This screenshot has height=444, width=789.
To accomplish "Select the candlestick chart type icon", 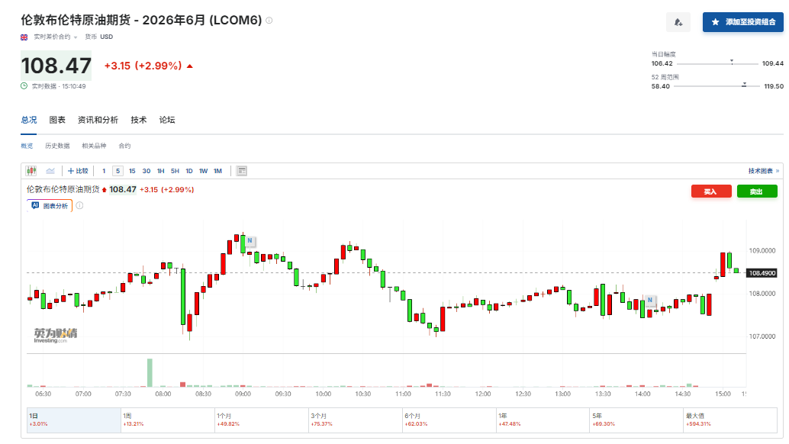I will click(x=31, y=171).
